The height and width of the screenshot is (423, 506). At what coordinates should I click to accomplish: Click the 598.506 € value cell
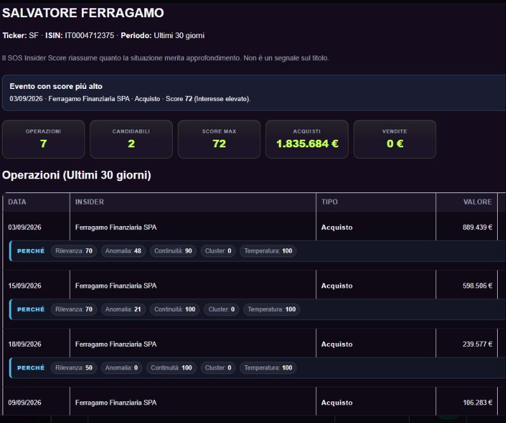pyautogui.click(x=477, y=286)
